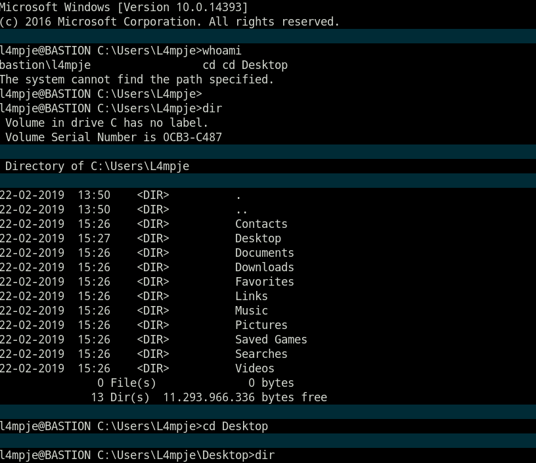Click the Downloads directory entry
The height and width of the screenshot is (463, 536).
point(264,267)
